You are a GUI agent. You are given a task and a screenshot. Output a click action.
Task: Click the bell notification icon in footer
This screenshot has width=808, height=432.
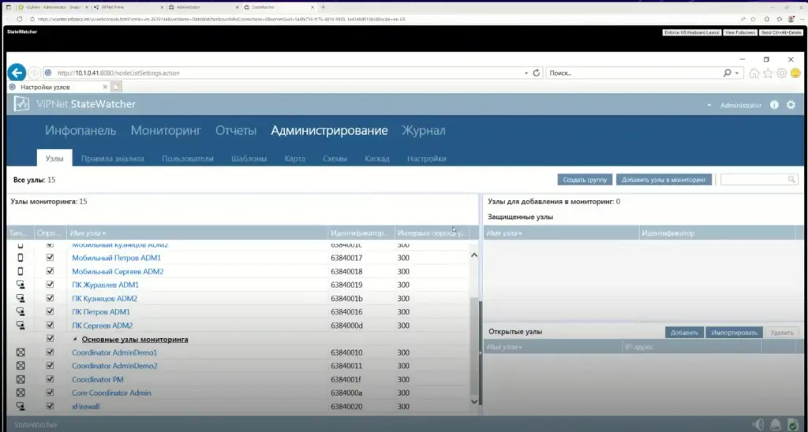click(x=776, y=425)
